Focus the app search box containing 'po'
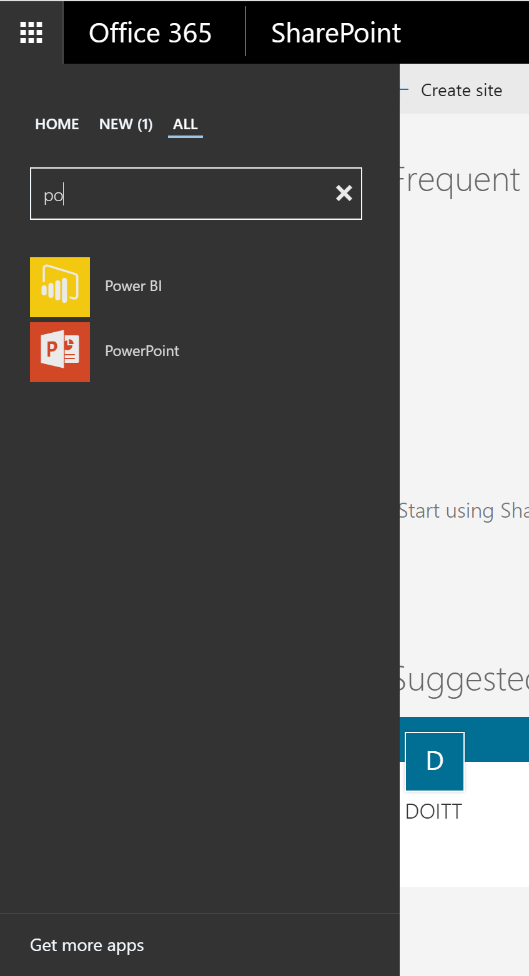The width and height of the screenshot is (529, 976). point(196,194)
